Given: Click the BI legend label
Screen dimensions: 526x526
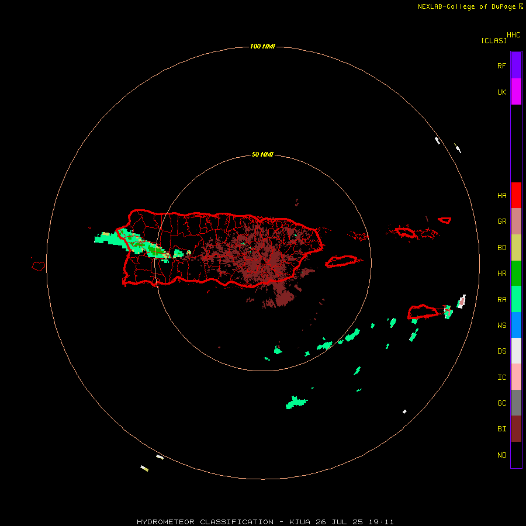Looking at the screenshot, I should pos(501,429).
